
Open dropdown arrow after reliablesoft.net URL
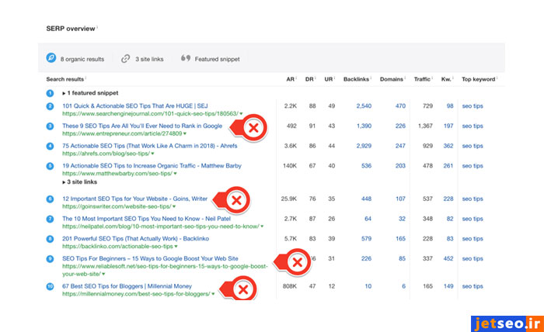[103, 274]
